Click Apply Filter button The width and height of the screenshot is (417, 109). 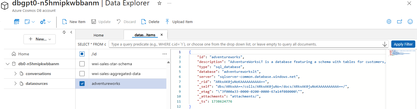click(x=403, y=44)
